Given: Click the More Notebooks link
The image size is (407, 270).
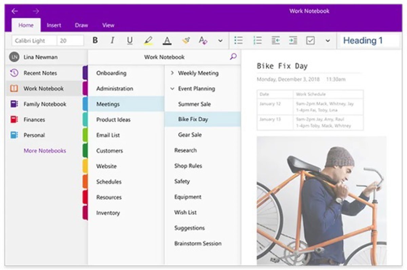Looking at the screenshot, I should [45, 151].
